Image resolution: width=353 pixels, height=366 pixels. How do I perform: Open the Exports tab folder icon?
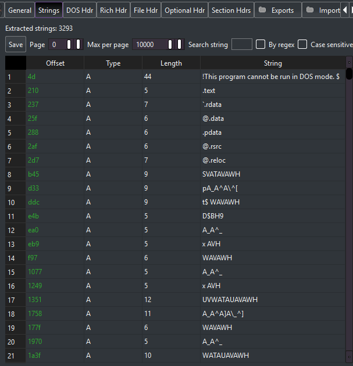[x=262, y=10]
